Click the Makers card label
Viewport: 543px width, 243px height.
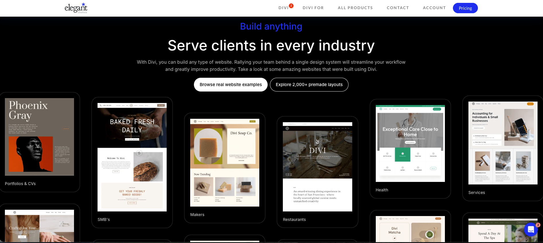click(197, 215)
